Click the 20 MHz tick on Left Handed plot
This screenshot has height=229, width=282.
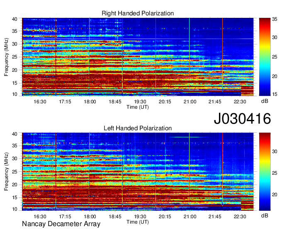15,185
